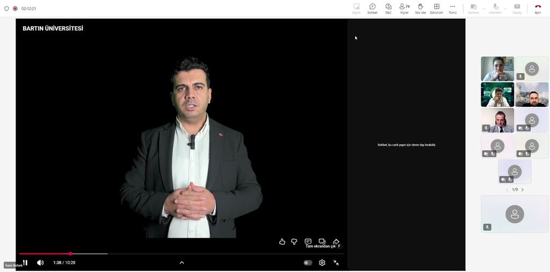Viewport: 550px width, 272px height.
Task: Show the Kişiler participants list
Action: [404, 9]
